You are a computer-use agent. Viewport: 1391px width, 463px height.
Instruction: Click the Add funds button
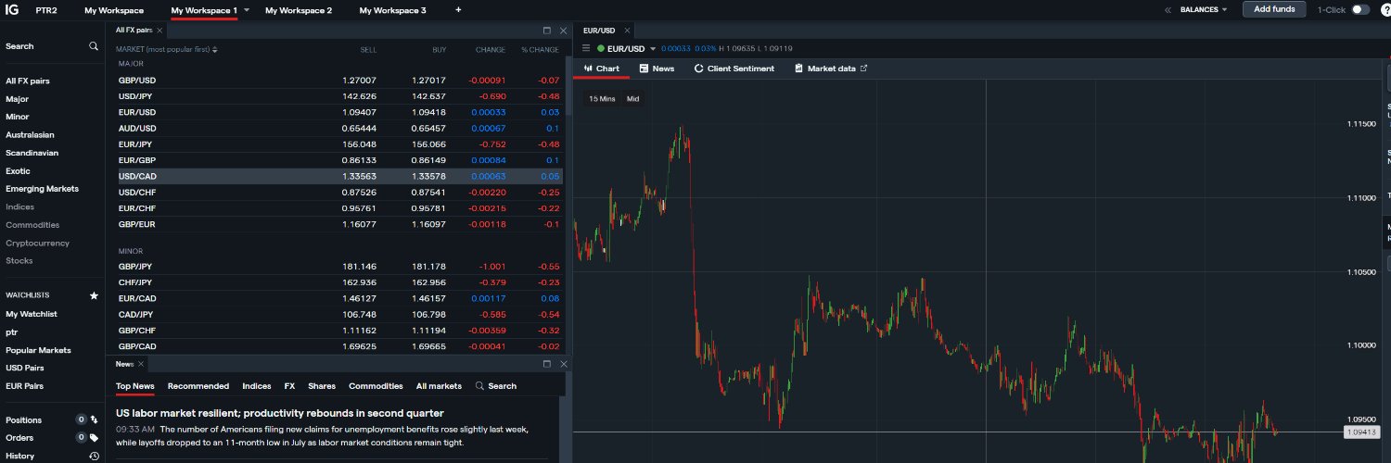pyautogui.click(x=1274, y=9)
